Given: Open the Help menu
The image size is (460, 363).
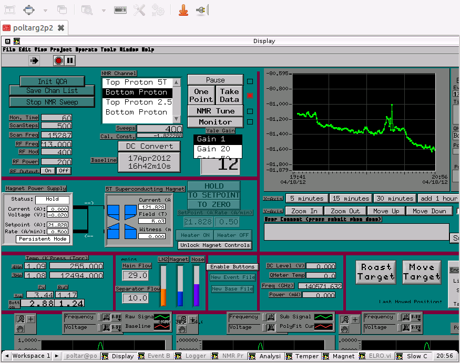Looking at the screenshot, I should coord(148,49).
